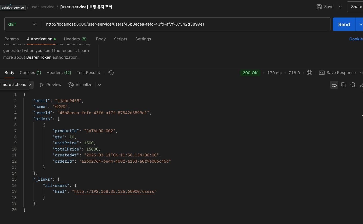The image size is (363, 224).
Task: Open the response Headers (12) tab
Action: pyautogui.click(x=59, y=73)
